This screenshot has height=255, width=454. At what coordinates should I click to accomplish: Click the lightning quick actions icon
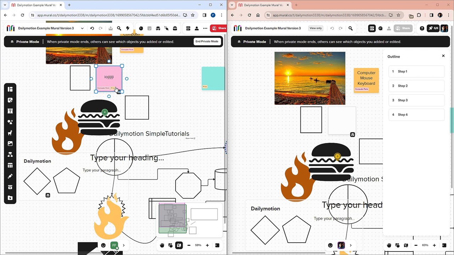coord(128,28)
